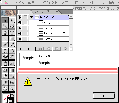Viewport: 119px width, 103px height.
Task: Pick the Rectangle tool
Action: pyautogui.click(x=12, y=38)
